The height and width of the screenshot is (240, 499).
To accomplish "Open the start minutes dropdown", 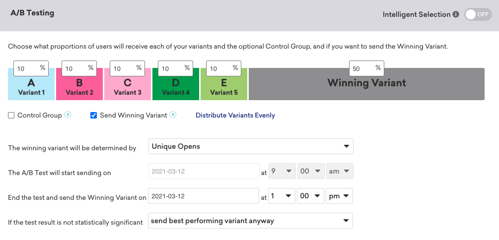I will tap(310, 171).
